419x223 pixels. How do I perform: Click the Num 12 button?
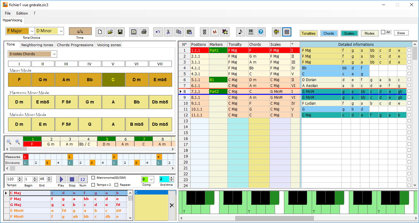83,179
